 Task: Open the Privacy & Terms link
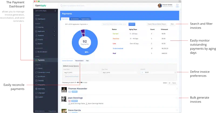[52, 111]
